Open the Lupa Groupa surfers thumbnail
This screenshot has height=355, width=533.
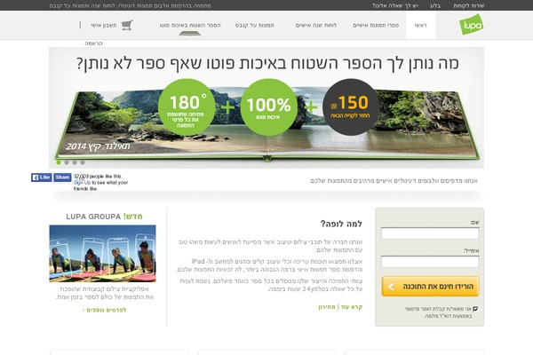point(103,254)
